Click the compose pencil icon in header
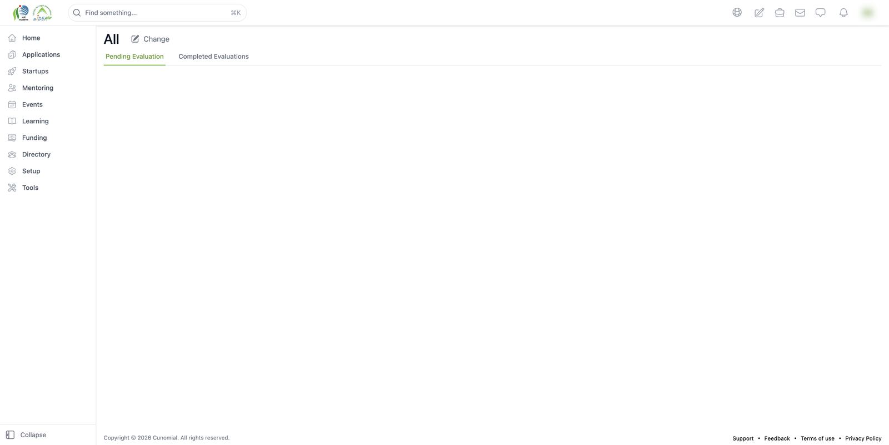Viewport: 889px width, 445px height. coord(759,12)
